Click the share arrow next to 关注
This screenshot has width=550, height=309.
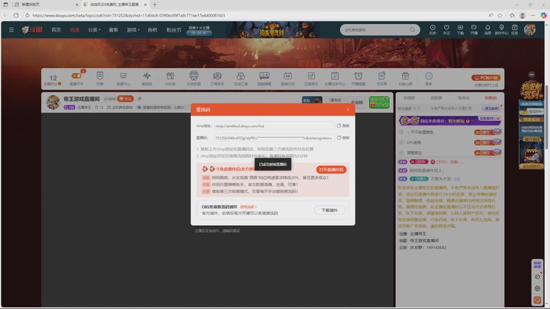[140, 99]
